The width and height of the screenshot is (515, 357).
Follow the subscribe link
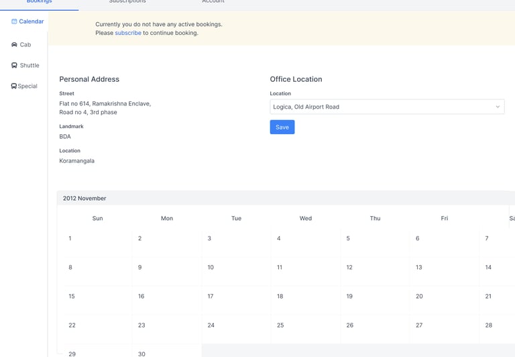pyautogui.click(x=128, y=33)
